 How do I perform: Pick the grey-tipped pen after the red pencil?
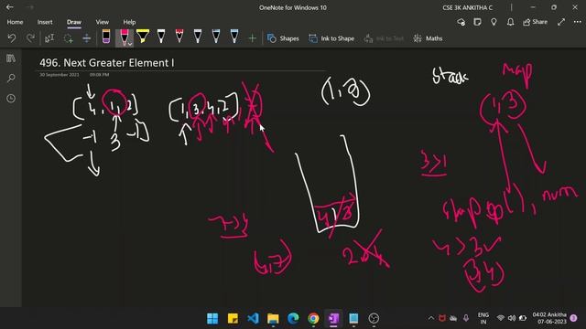(x=198, y=37)
